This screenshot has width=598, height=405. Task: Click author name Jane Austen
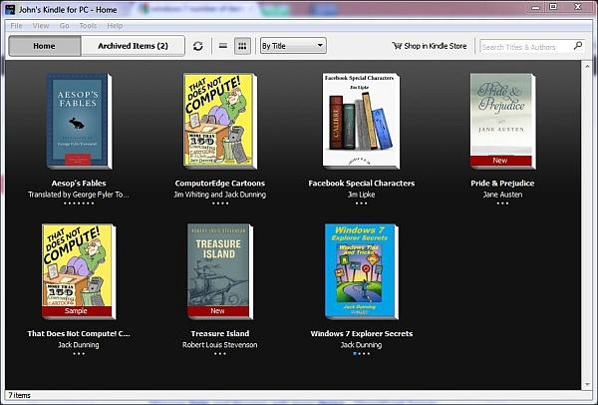502,195
